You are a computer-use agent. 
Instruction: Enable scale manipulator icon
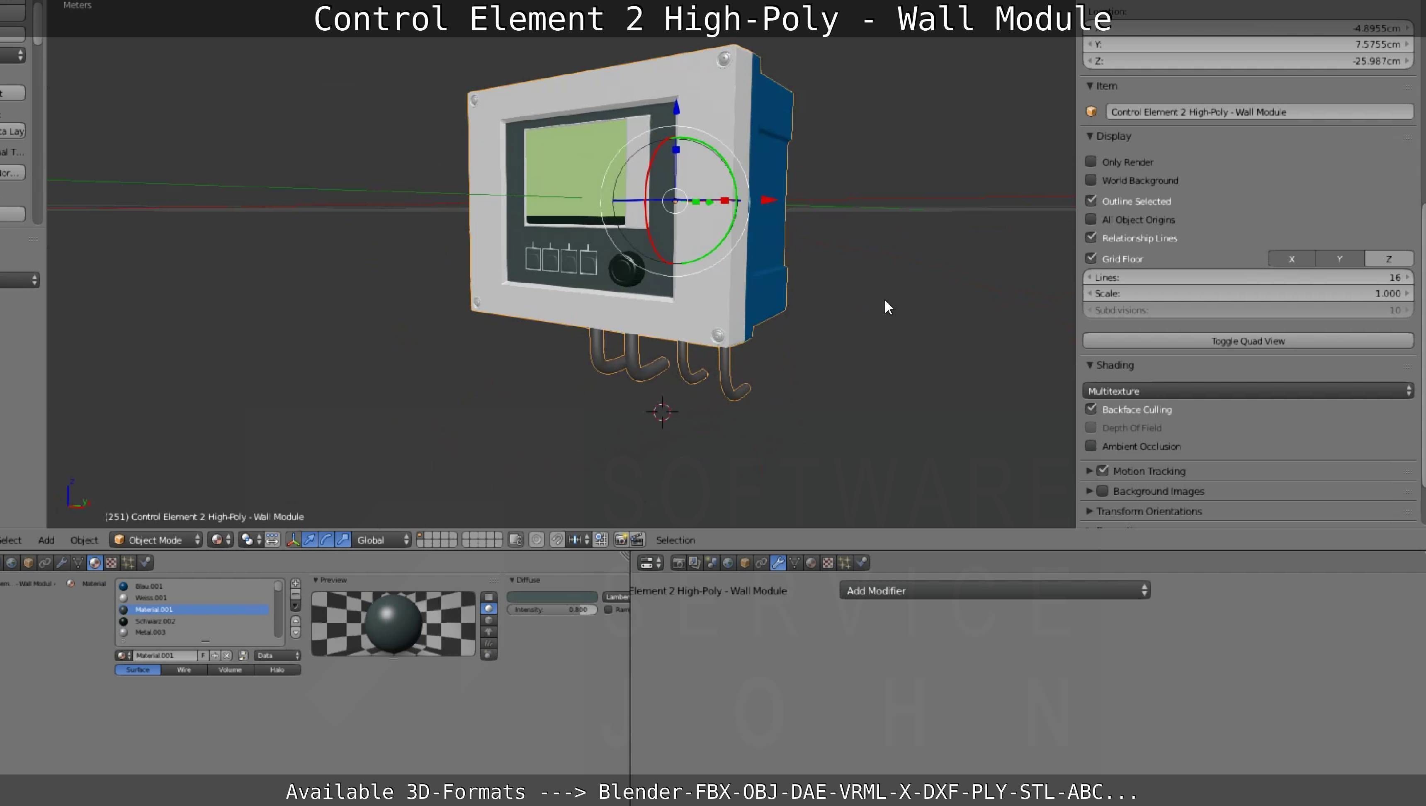point(343,540)
